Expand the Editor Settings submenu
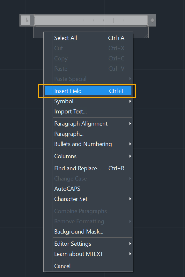This screenshot has width=185, height=277. coord(88,244)
